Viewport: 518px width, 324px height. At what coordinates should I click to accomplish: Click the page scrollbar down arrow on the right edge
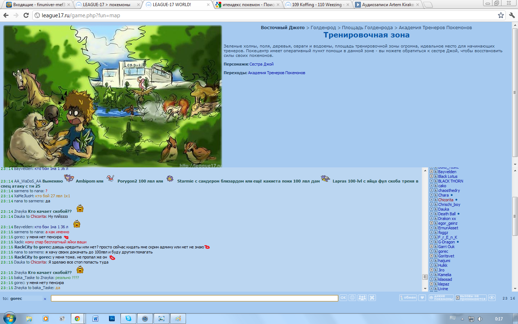(x=515, y=164)
